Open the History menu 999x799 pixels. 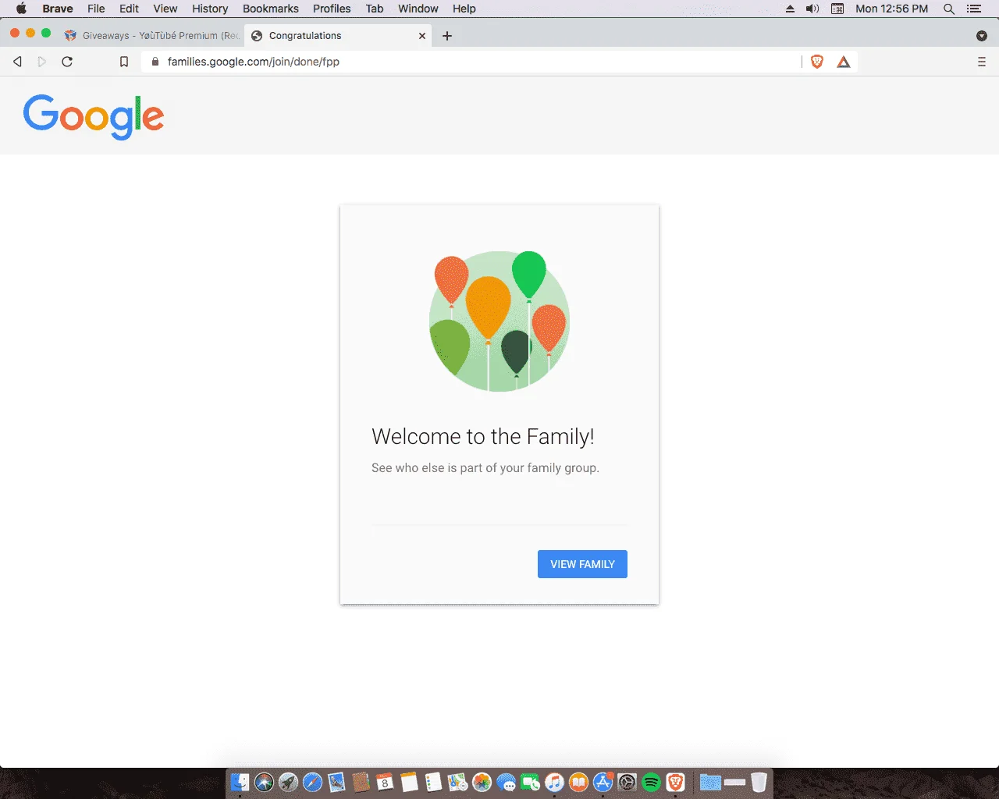[210, 9]
